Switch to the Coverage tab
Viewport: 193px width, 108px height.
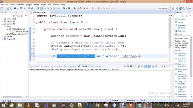(x=96, y=67)
